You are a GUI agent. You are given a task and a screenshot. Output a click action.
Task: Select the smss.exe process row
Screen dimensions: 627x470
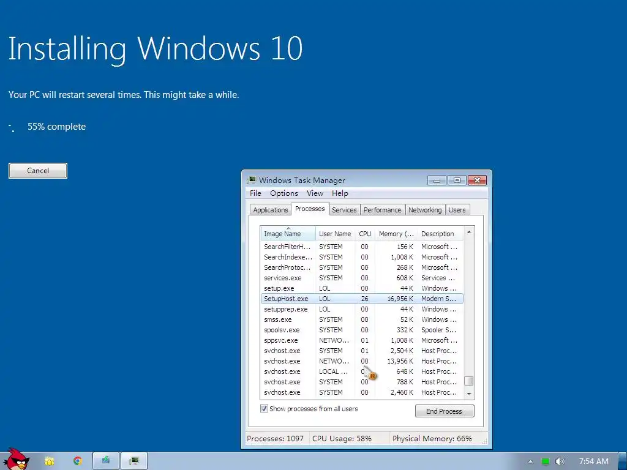click(x=362, y=319)
